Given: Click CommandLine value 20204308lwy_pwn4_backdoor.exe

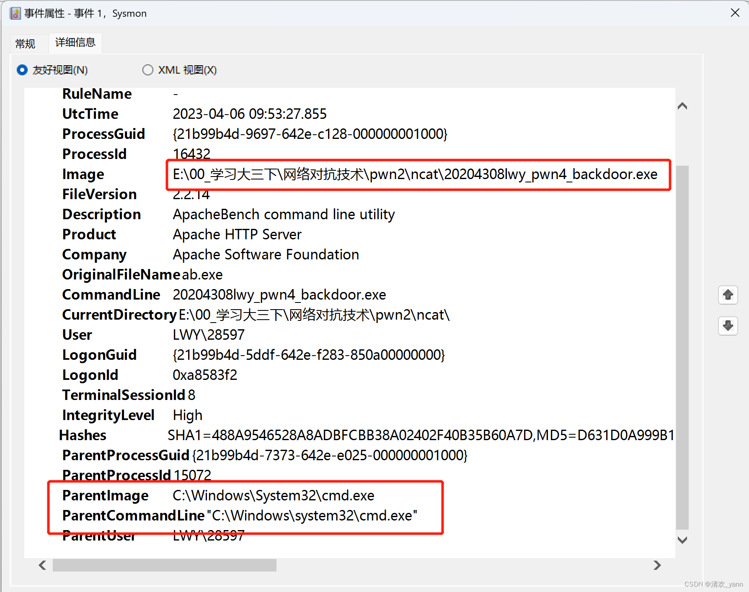Looking at the screenshot, I should pos(279,295).
